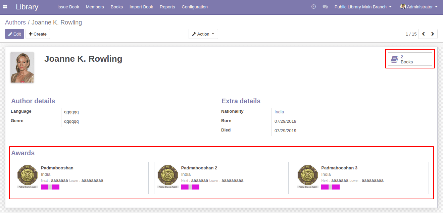Open the Padmabooshan 3 award card title
The height and width of the screenshot is (213, 443).
tap(339, 168)
